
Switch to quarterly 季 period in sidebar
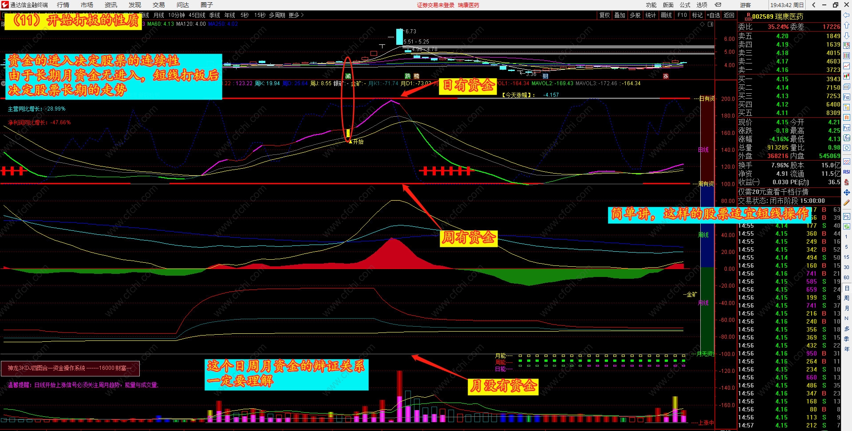pyautogui.click(x=847, y=339)
